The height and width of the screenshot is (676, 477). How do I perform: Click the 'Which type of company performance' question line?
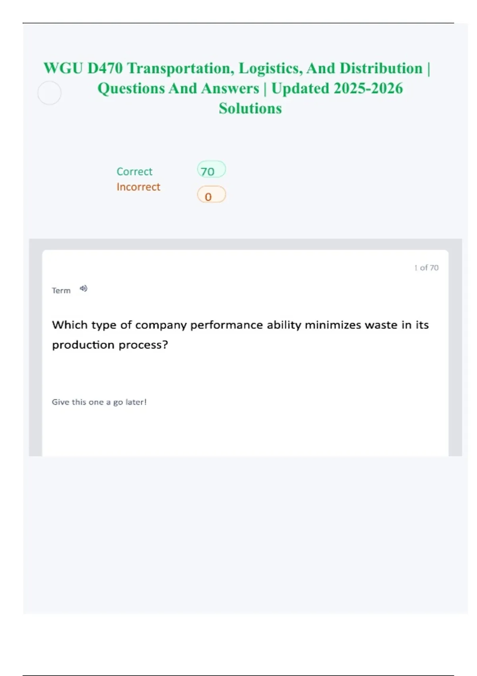point(240,325)
